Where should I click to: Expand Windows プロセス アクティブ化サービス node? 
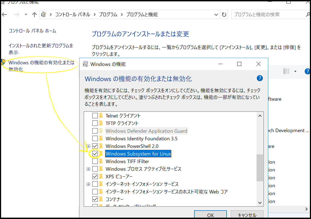point(89,169)
